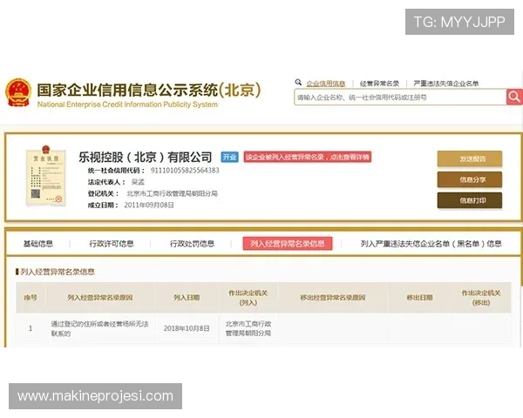
Task: Click the 信息分享 button
Action: 470,179
